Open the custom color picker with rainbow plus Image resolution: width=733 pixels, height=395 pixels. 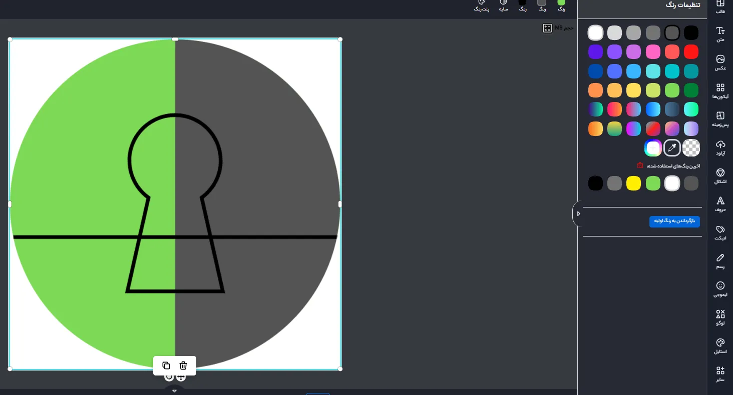point(653,147)
